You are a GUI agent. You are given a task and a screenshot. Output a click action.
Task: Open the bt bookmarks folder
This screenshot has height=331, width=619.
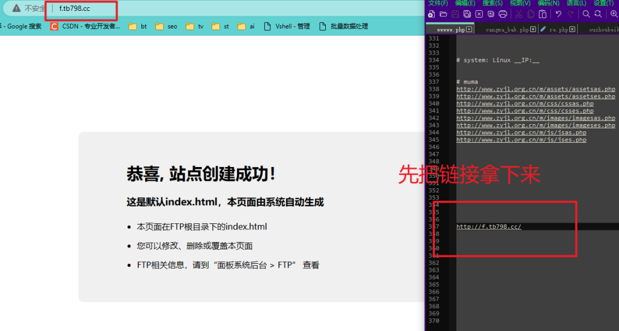[x=138, y=27]
